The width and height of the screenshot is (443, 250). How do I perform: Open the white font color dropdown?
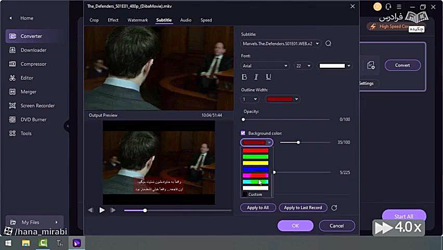334,66
